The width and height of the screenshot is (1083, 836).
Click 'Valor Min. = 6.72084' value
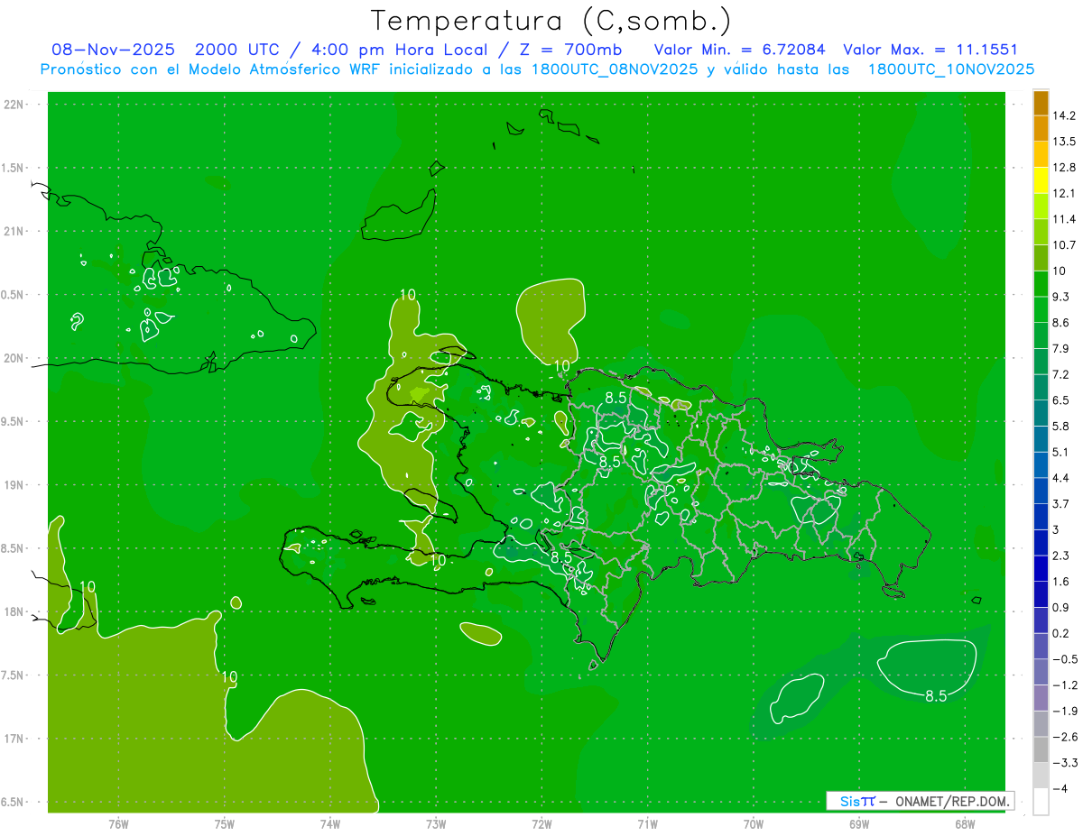(739, 50)
